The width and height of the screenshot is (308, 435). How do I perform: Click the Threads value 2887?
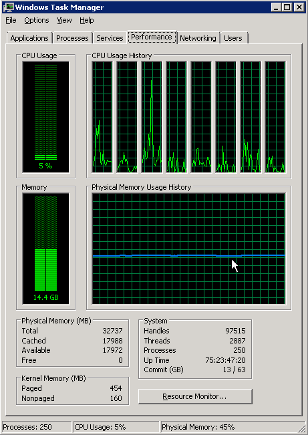coord(237,341)
